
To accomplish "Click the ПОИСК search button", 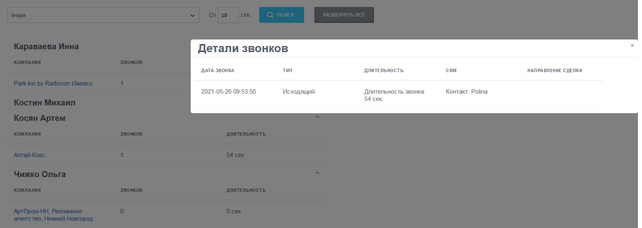I will [281, 15].
